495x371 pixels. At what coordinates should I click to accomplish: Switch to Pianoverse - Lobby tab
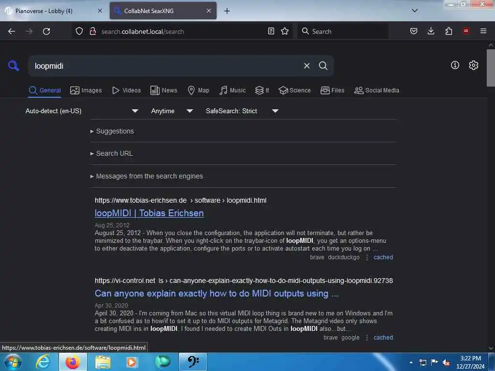point(44,11)
